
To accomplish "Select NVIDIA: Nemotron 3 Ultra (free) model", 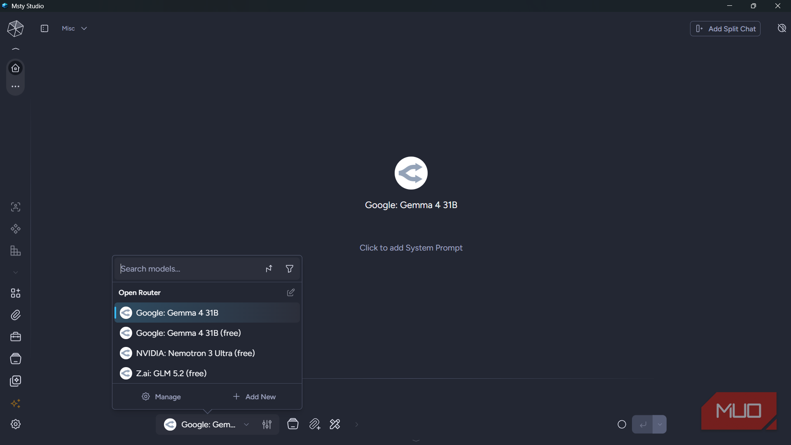I will click(207, 353).
